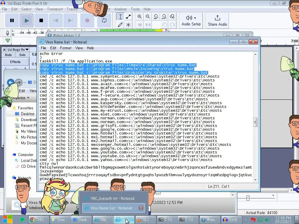Click the red Record button
299x224 pixels.
[x=87, y=20]
